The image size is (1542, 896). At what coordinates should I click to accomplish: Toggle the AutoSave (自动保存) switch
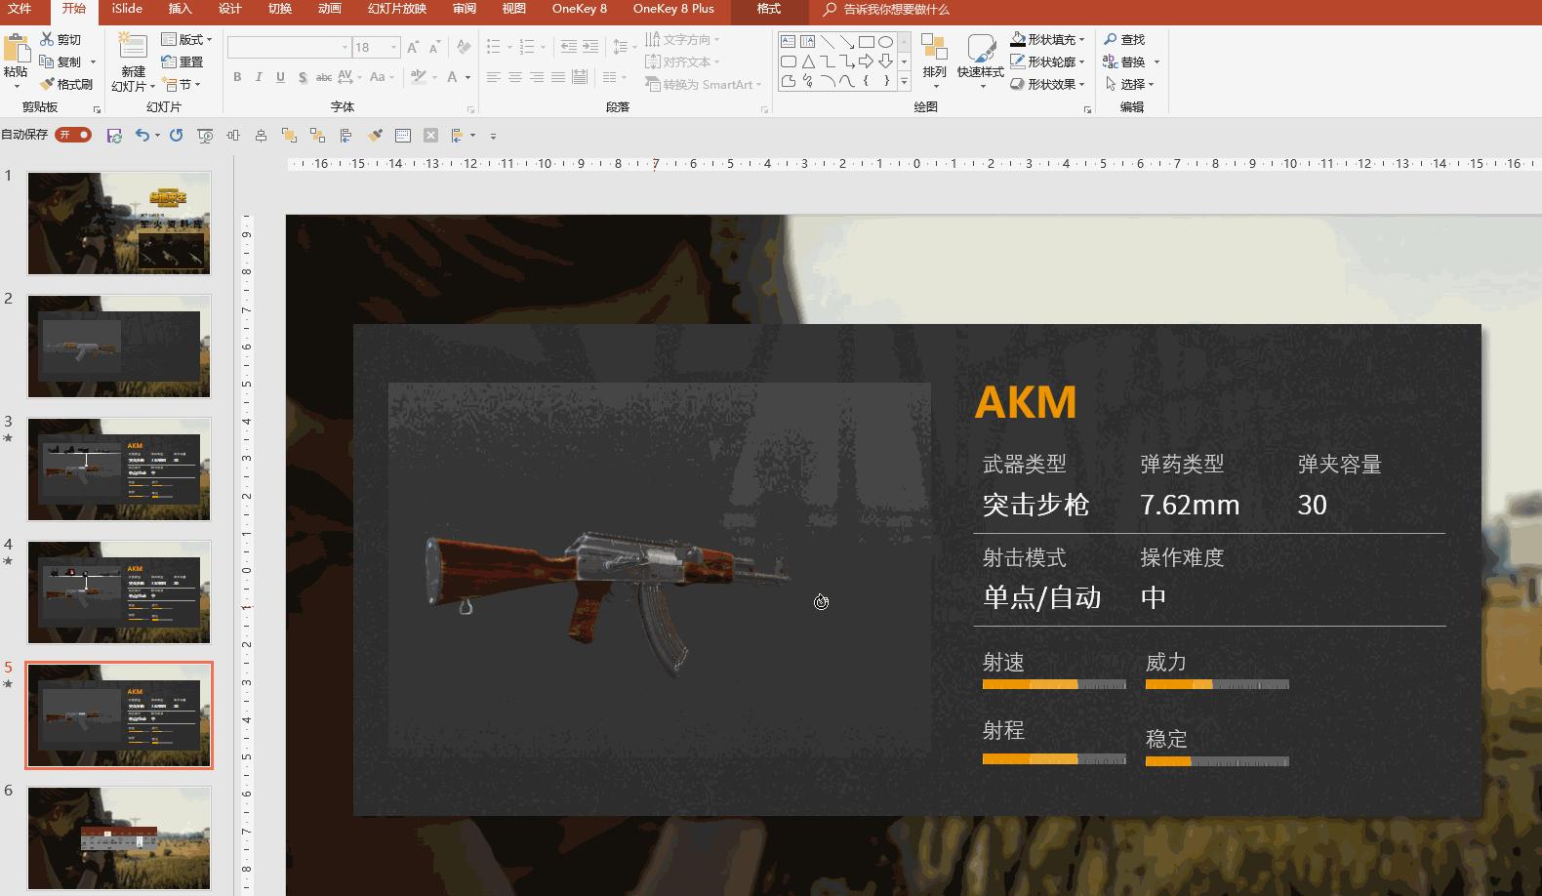73,135
